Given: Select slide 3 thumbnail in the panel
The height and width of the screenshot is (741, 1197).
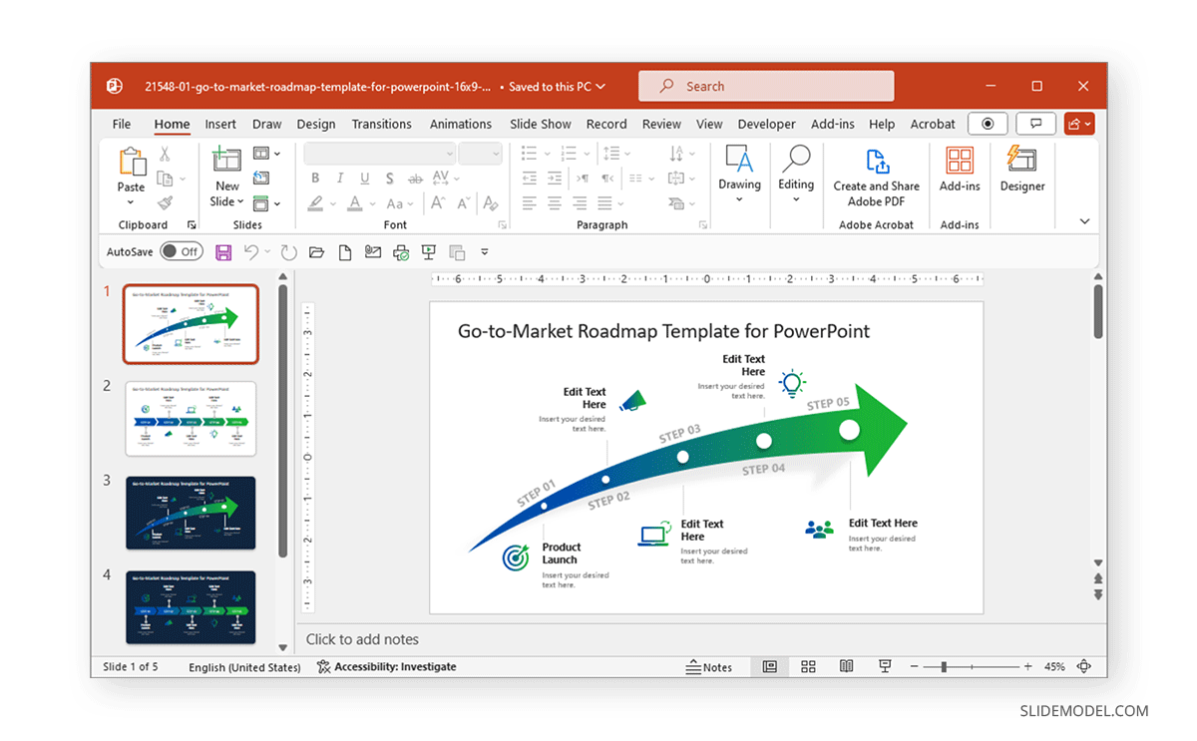Looking at the screenshot, I should [x=191, y=513].
